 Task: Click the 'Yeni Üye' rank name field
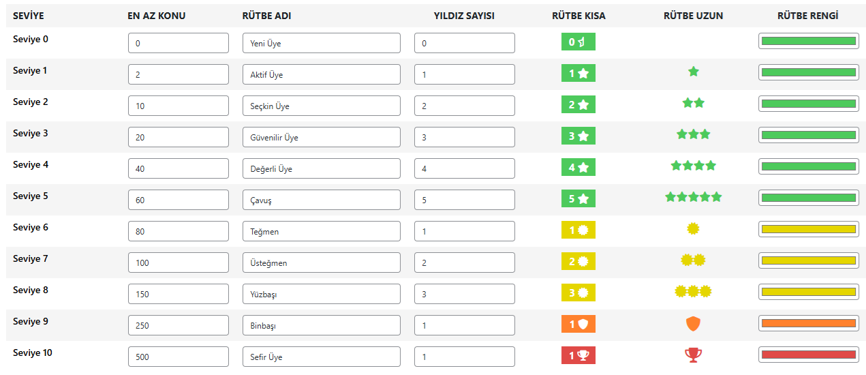tap(322, 43)
